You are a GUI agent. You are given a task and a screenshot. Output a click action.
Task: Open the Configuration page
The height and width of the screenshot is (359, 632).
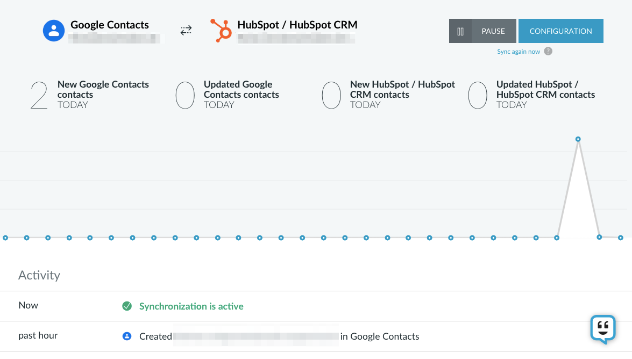pyautogui.click(x=560, y=31)
